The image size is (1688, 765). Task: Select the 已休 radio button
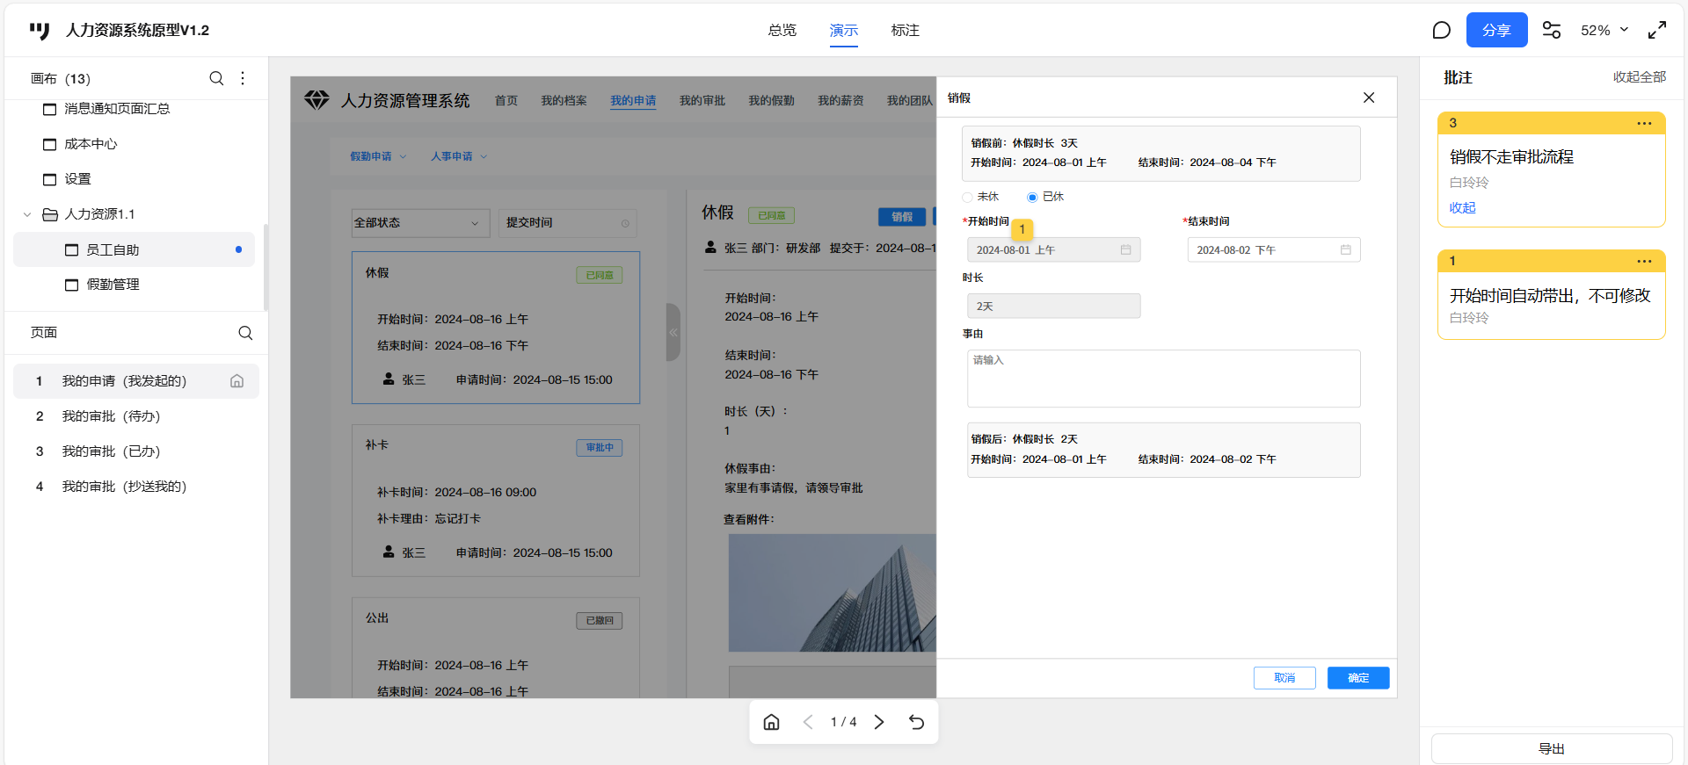(1032, 198)
